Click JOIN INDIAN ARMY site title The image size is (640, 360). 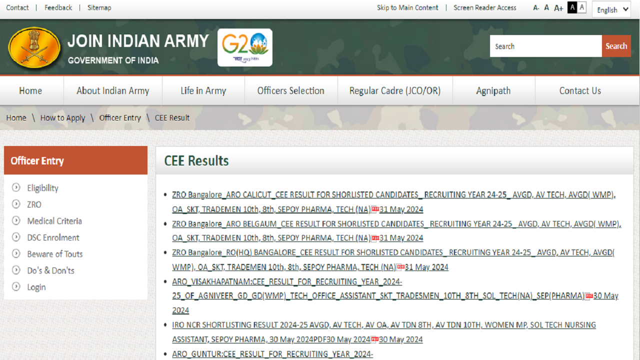tap(138, 41)
